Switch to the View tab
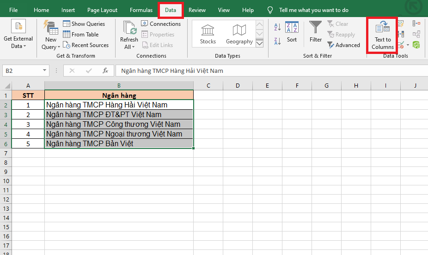Image resolution: width=428 pixels, height=255 pixels. point(224,10)
